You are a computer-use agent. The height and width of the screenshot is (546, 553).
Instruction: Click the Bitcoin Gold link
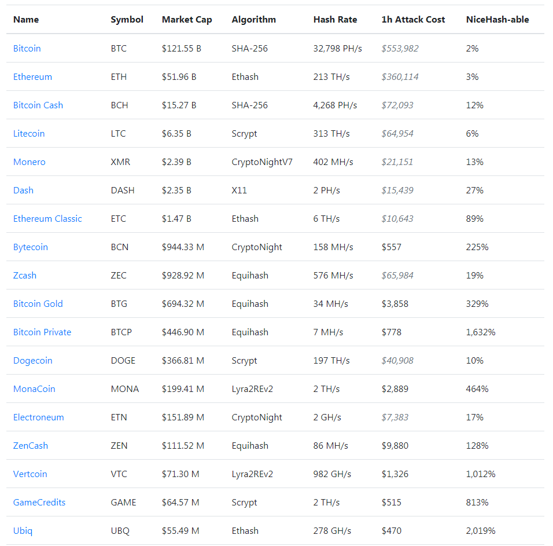tap(38, 304)
